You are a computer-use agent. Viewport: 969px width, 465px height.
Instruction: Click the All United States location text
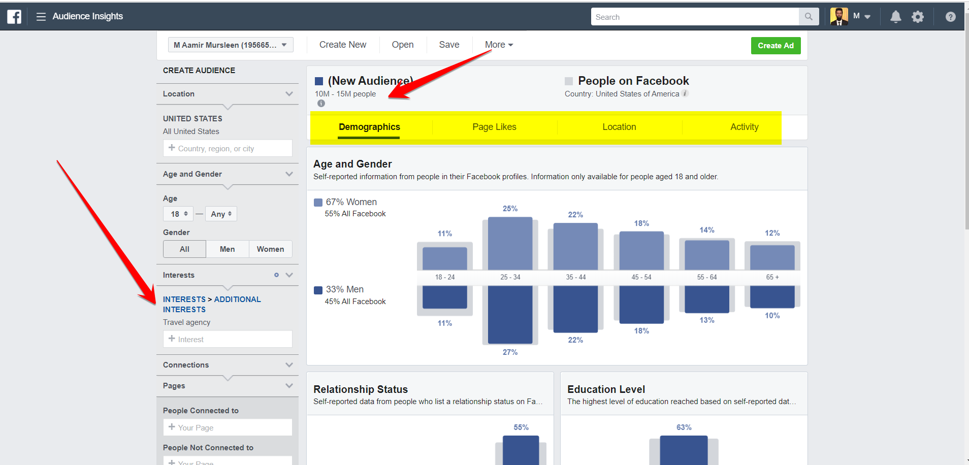coord(191,131)
